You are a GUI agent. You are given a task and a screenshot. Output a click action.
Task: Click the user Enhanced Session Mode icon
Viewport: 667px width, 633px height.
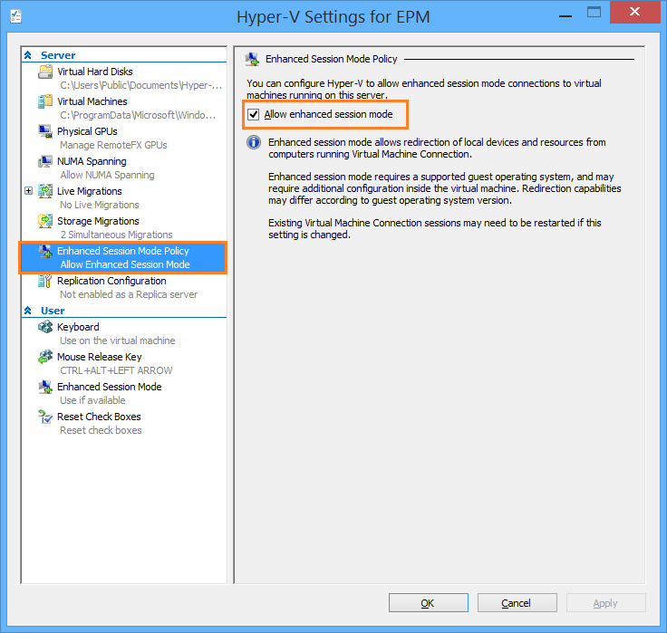45,387
